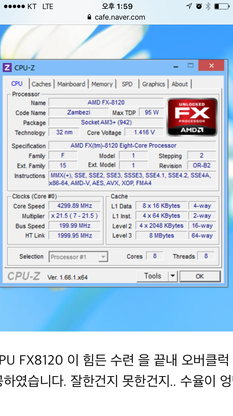Image resolution: width=233 pixels, height=416 pixels.
Task: Tap the lock icon beside cafe.naver.com
Action: [x=90, y=17]
